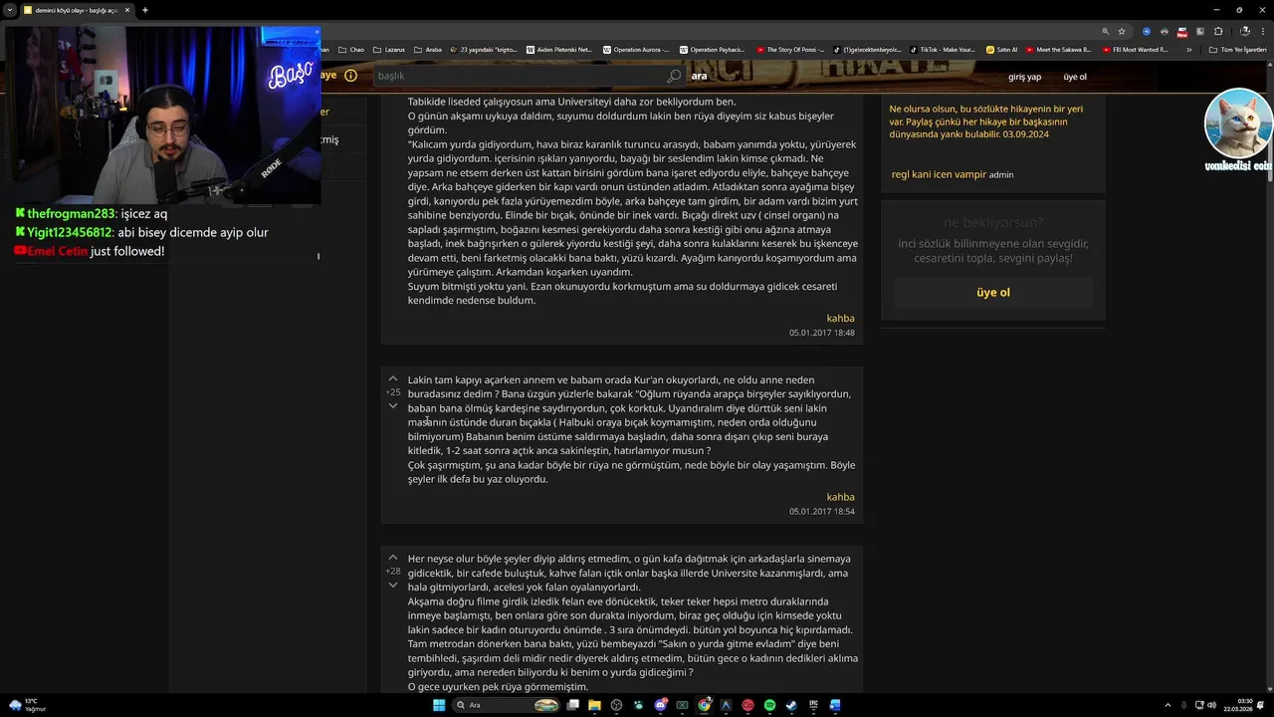
Task: Click the volume icon in system tray
Action: (x=1210, y=705)
